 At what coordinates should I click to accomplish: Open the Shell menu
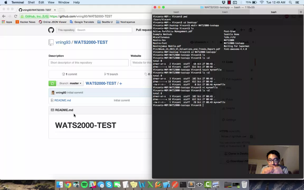pyautogui.click(x=31, y=2)
